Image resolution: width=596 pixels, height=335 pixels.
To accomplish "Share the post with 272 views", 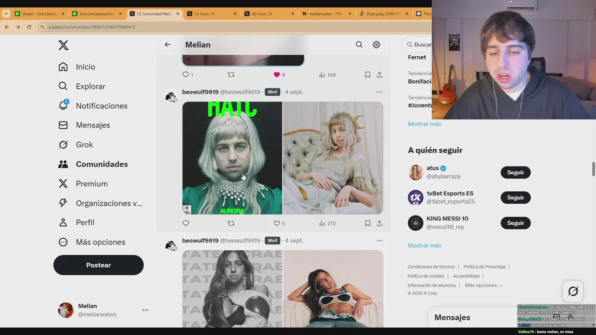I will (379, 223).
